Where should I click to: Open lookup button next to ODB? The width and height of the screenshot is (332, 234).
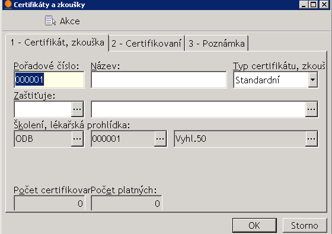tap(77, 139)
